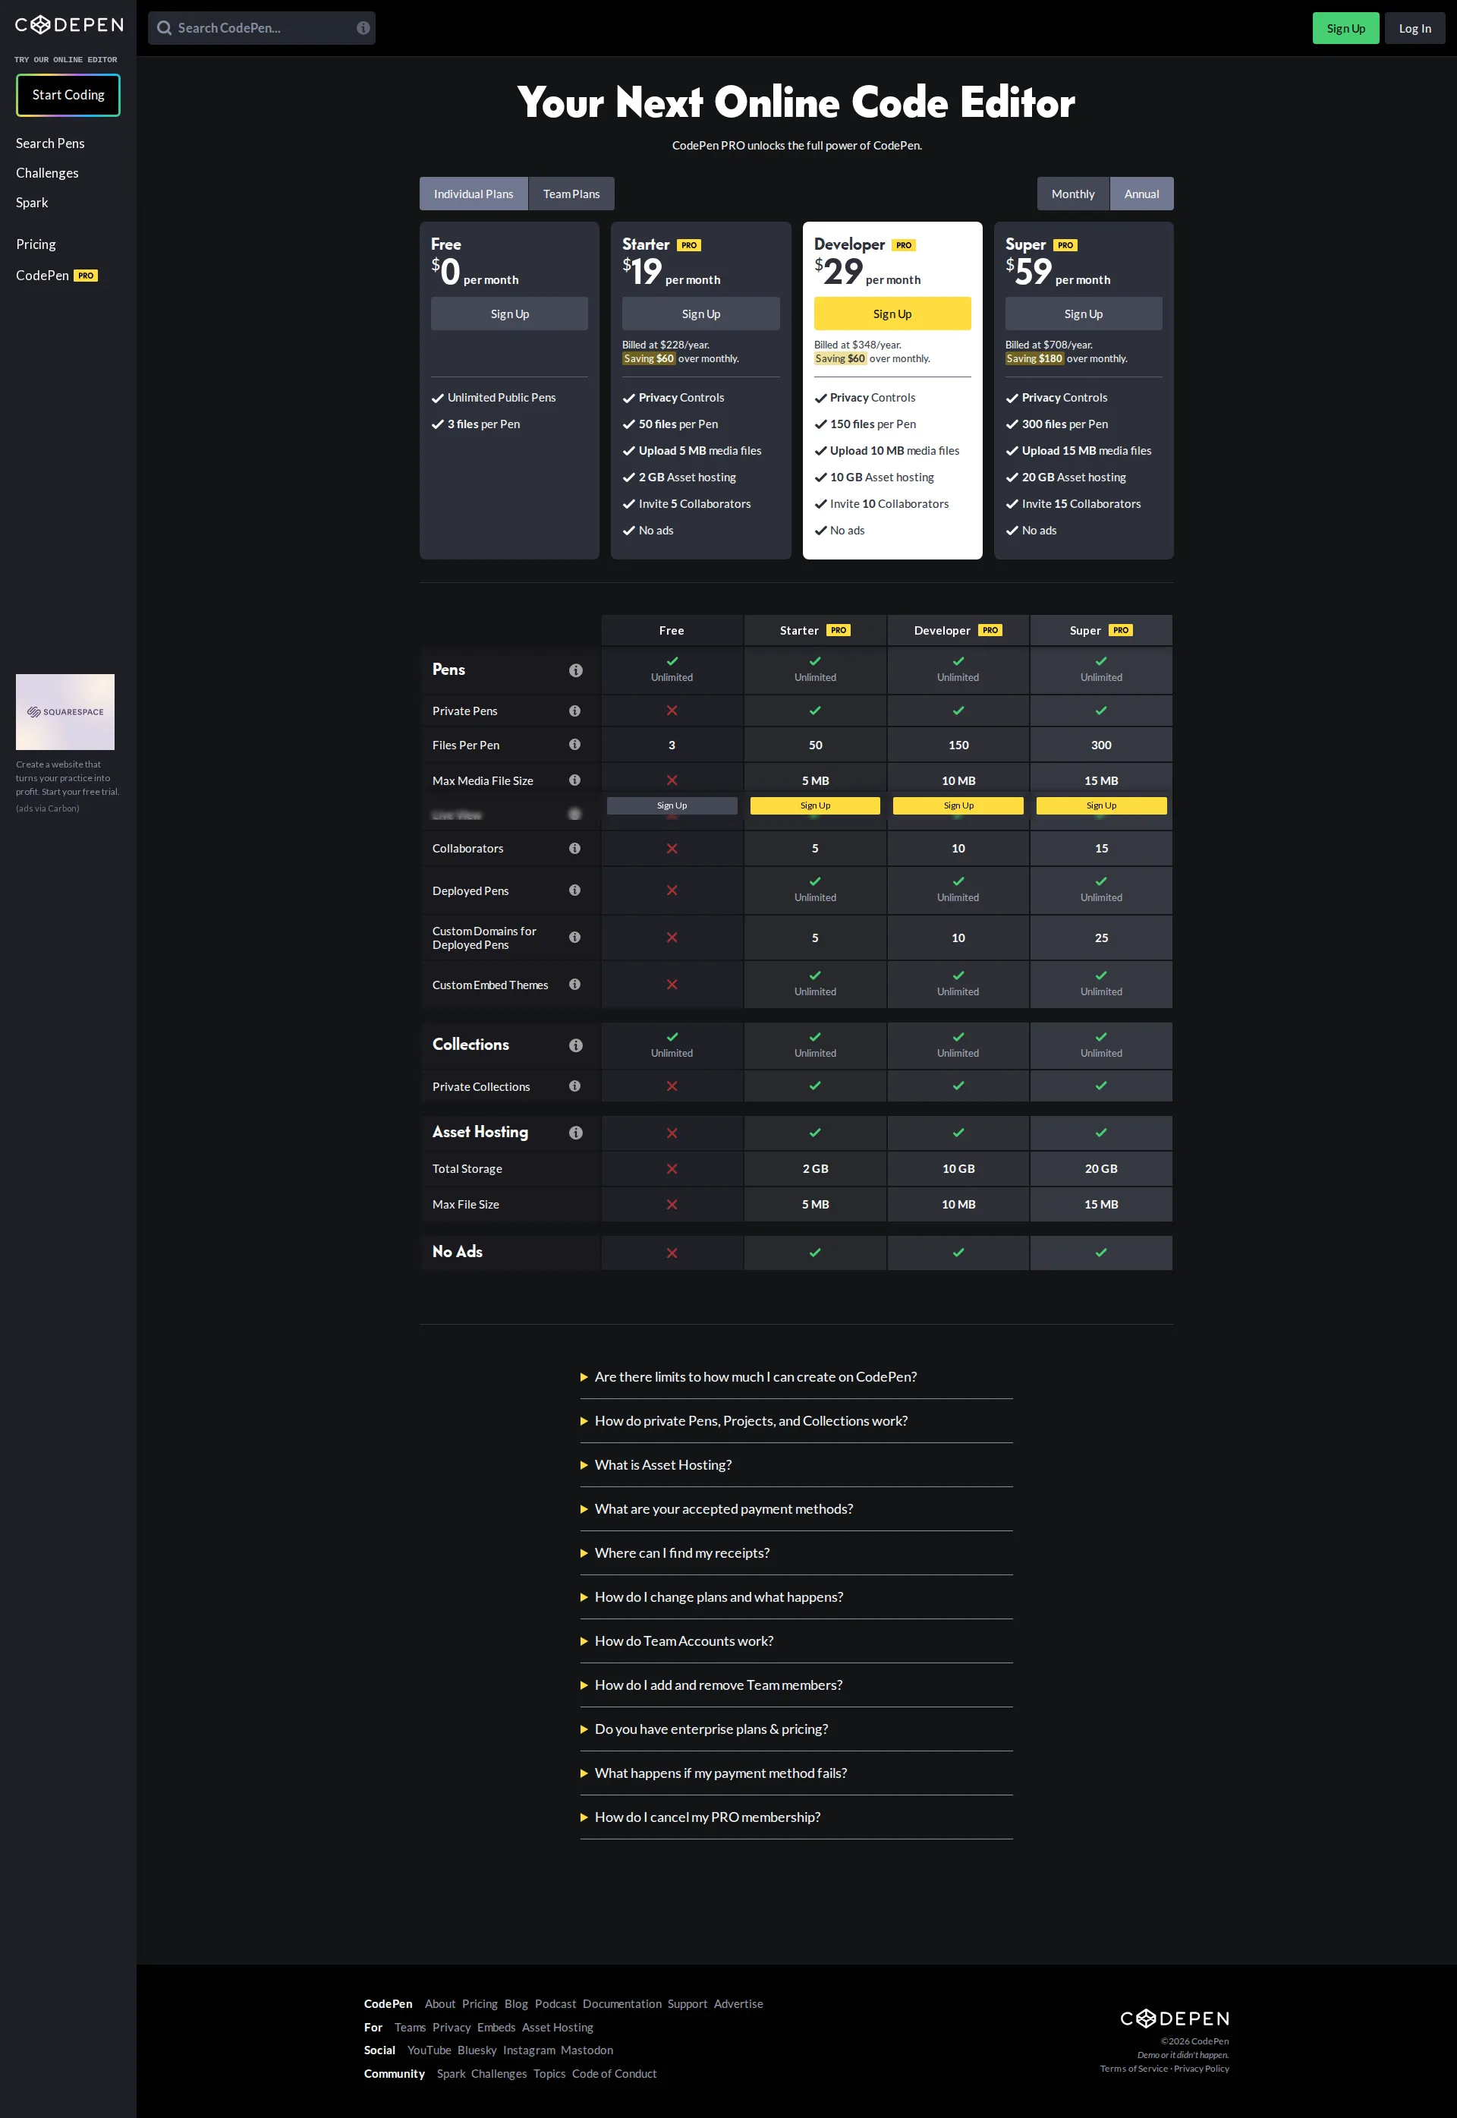Click the info icon beside Collaborators row
This screenshot has width=1457, height=2118.
(x=575, y=847)
